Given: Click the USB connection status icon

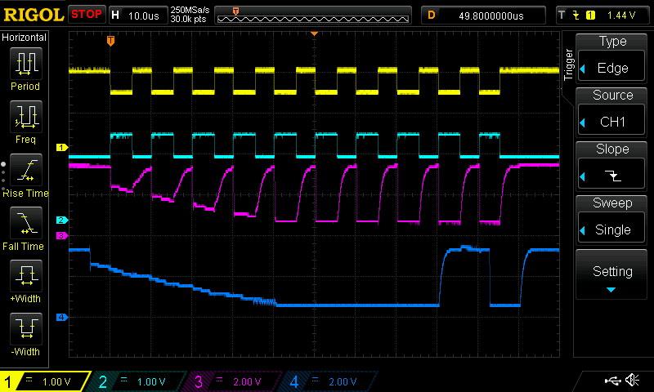Looking at the screenshot, I should 612,380.
